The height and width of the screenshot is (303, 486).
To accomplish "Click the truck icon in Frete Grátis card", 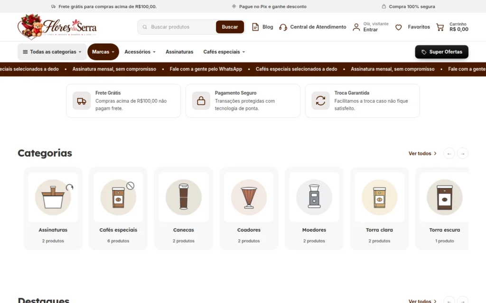I will 82,101.
